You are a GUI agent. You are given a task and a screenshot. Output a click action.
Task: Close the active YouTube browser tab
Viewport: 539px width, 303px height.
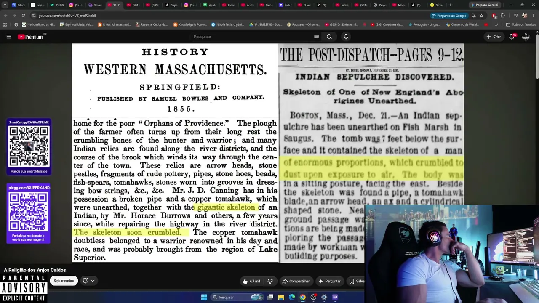point(119,5)
